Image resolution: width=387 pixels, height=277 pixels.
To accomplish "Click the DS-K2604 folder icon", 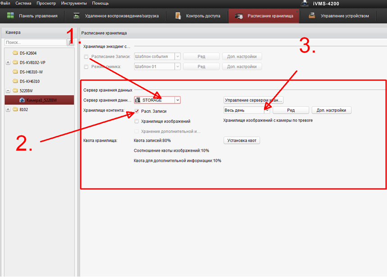I will [15, 53].
